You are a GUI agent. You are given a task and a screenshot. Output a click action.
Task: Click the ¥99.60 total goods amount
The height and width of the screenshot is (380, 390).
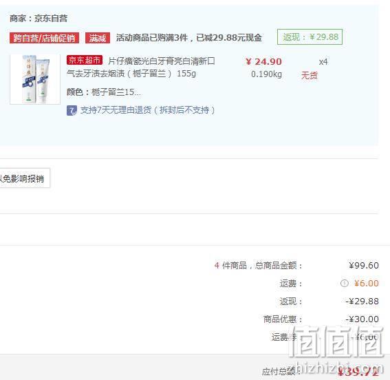click(364, 266)
